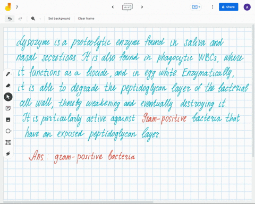Undo the last action
255x204 pixels.
10,19
